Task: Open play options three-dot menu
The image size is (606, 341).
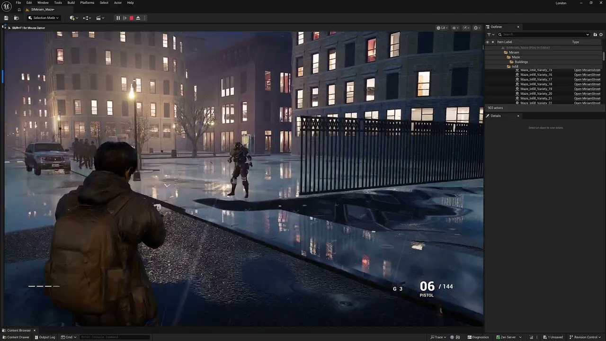Action: (x=144, y=18)
